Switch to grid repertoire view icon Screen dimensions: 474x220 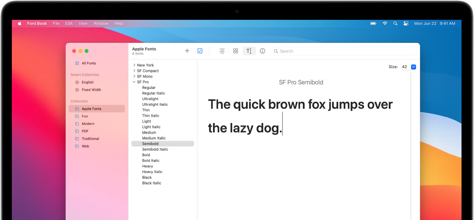click(x=236, y=51)
